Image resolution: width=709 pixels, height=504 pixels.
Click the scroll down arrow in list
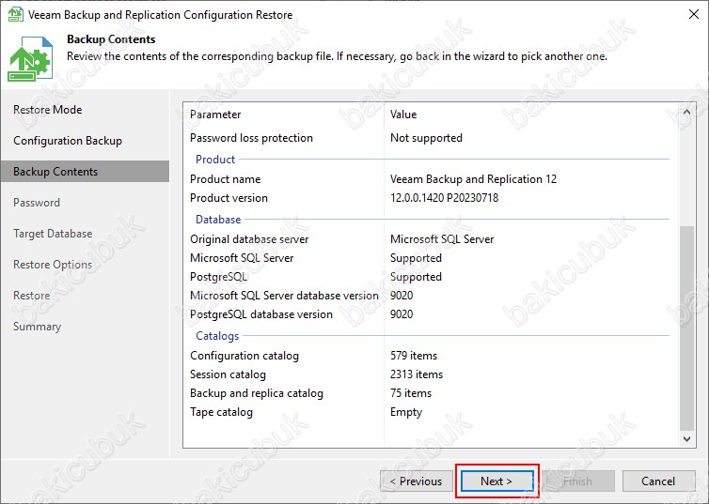pyautogui.click(x=686, y=439)
